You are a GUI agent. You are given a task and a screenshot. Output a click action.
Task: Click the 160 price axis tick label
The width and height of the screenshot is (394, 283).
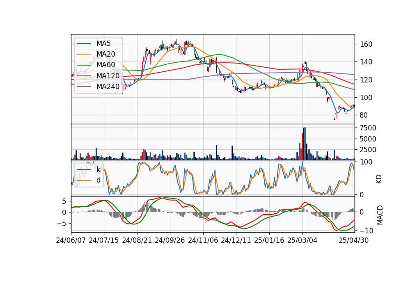pyautogui.click(x=366, y=44)
